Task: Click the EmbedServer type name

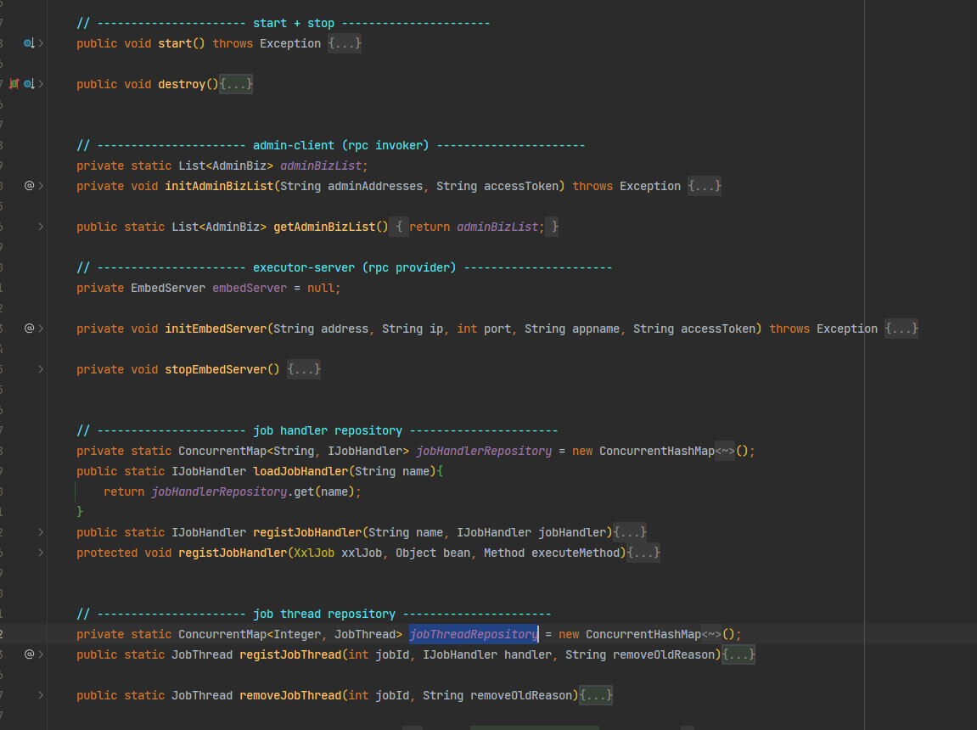Action: coord(168,288)
